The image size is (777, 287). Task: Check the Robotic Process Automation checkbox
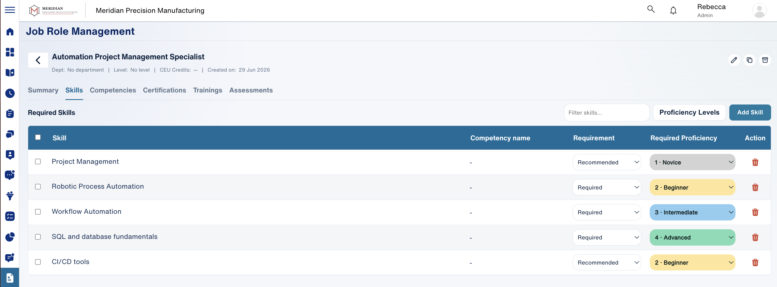click(38, 187)
